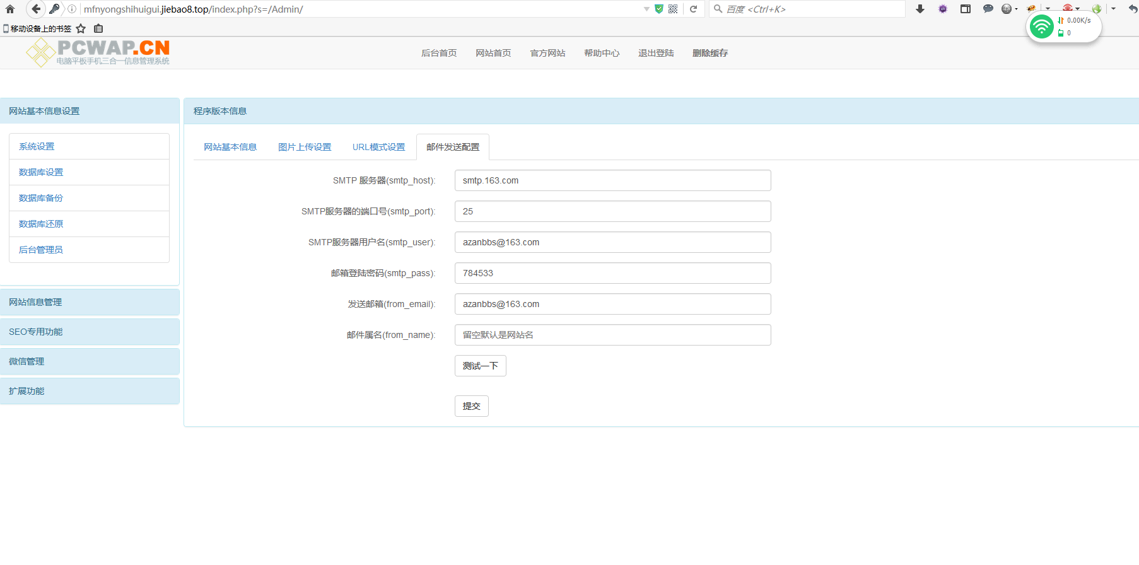
Task: Click the undo arrow at toolbar end
Action: click(x=1133, y=9)
